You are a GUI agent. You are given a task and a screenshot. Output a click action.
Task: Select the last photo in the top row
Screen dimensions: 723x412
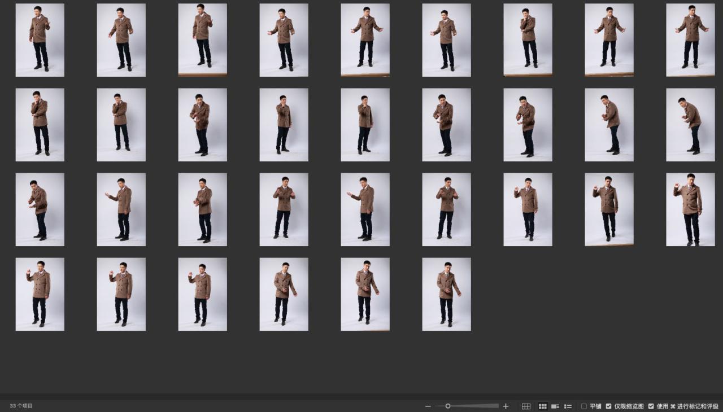click(x=690, y=40)
